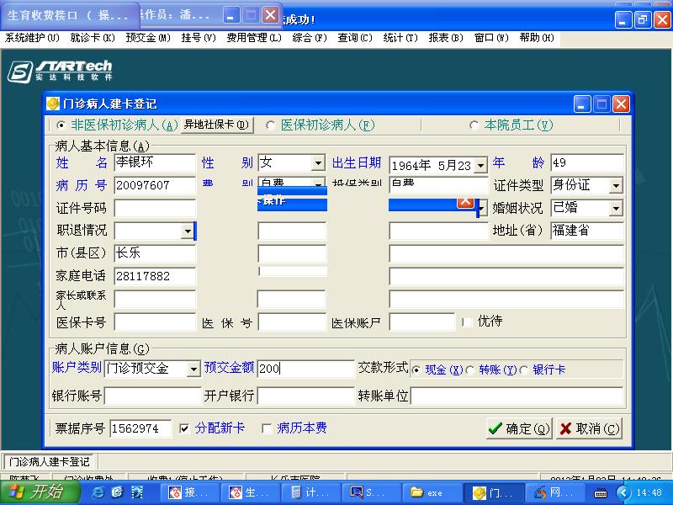The width and height of the screenshot is (673, 505).
Task: Switch to the S... taskbar window
Action: [370, 492]
